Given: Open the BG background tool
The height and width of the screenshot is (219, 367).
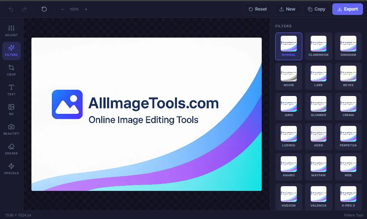Looking at the screenshot, I should click(11, 110).
